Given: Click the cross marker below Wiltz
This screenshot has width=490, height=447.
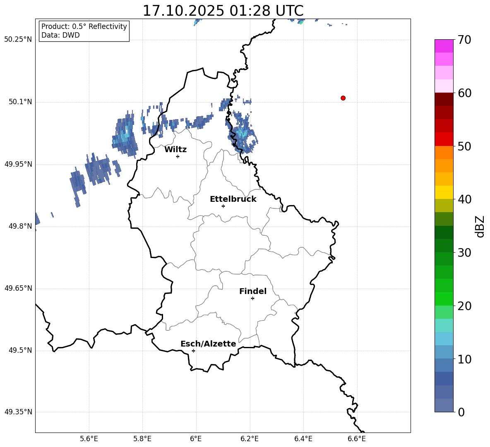Looking at the screenshot, I should (x=178, y=156).
